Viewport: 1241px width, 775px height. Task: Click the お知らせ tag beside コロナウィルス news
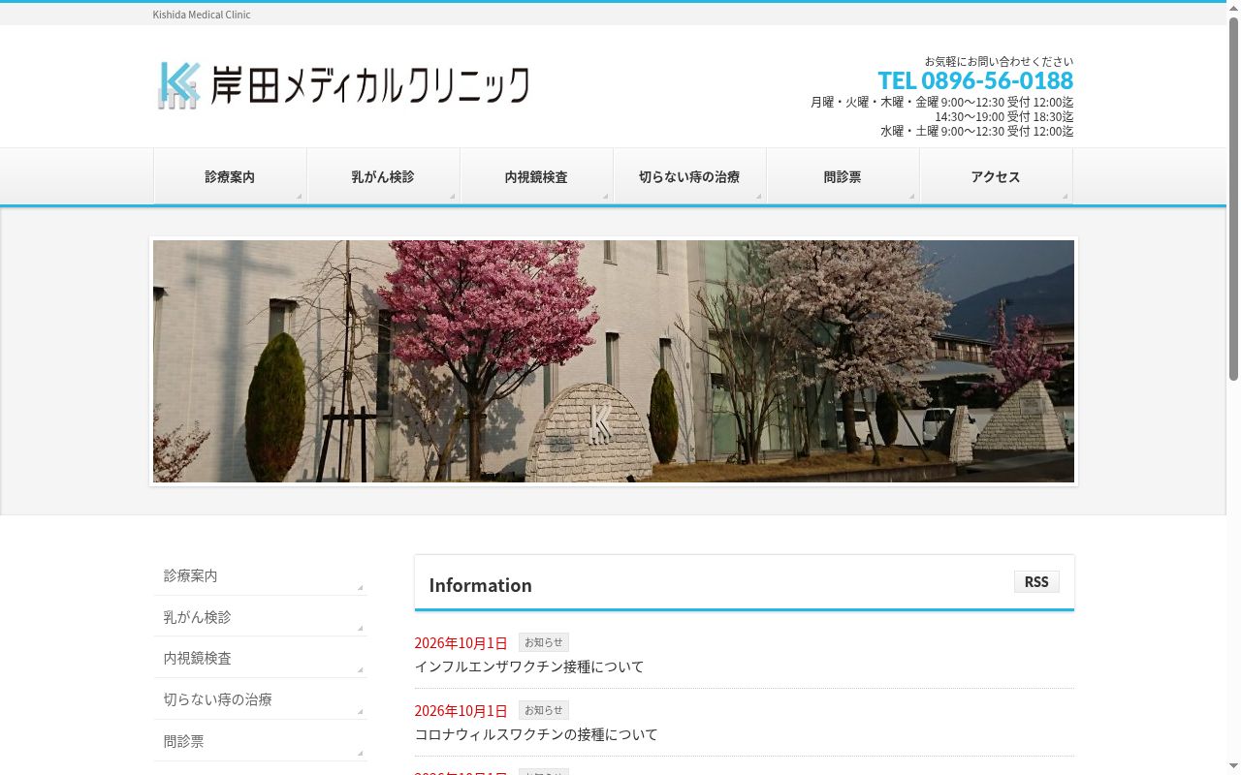coord(544,710)
